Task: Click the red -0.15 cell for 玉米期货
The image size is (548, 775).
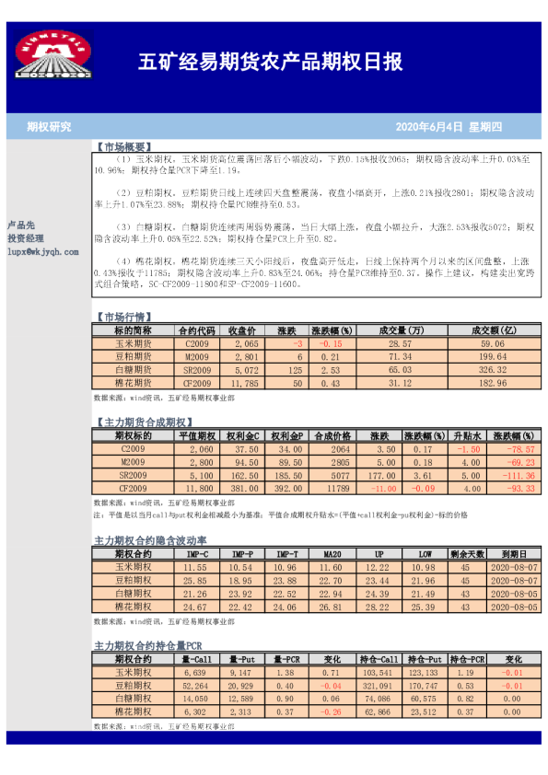Action: pos(332,343)
